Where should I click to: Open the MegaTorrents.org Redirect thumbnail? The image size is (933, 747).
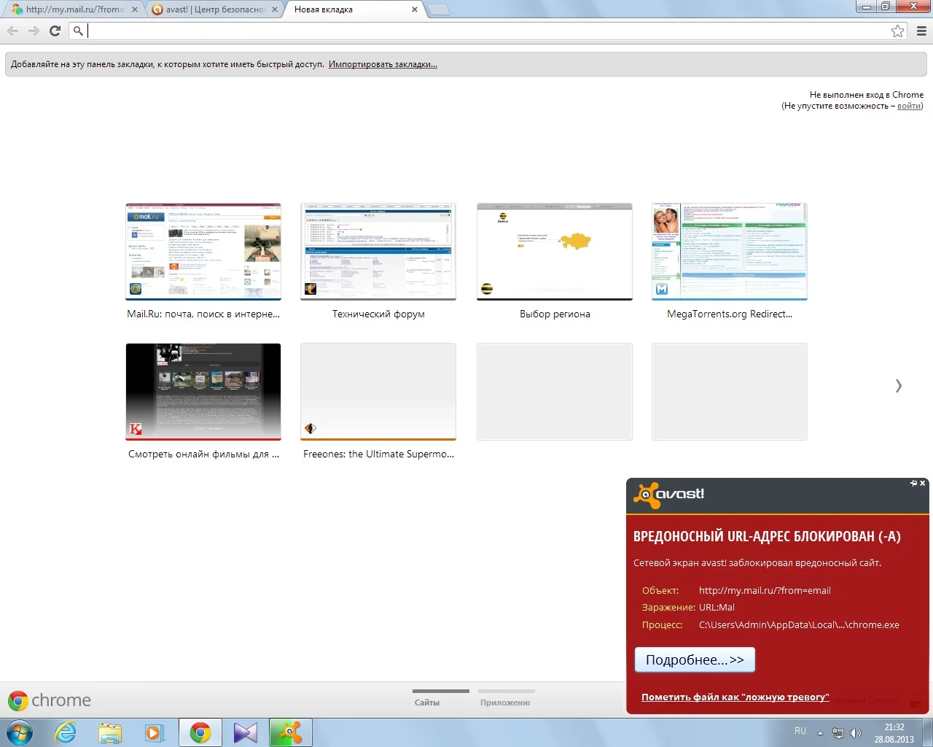(x=730, y=252)
